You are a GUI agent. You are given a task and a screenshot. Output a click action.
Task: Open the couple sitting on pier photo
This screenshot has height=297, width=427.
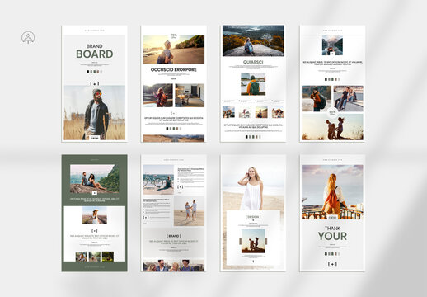pos(349,98)
